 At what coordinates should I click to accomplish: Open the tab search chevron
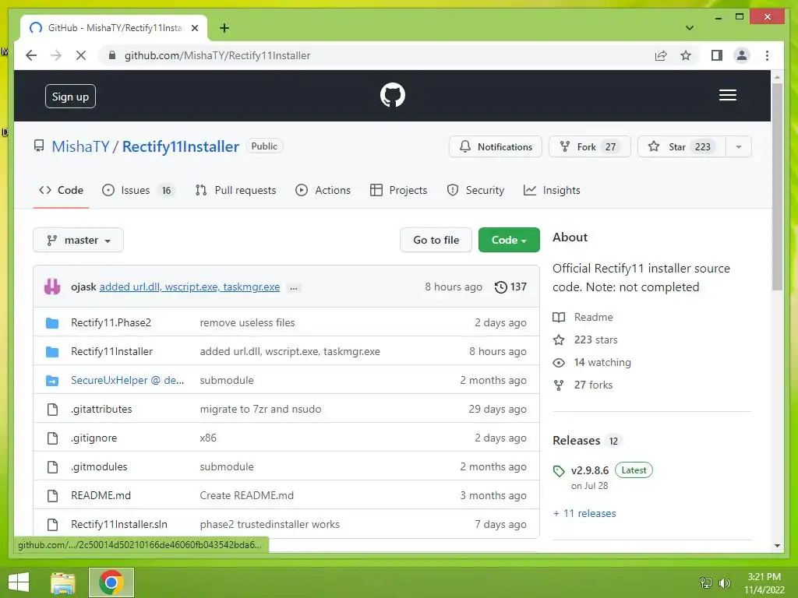pos(689,28)
